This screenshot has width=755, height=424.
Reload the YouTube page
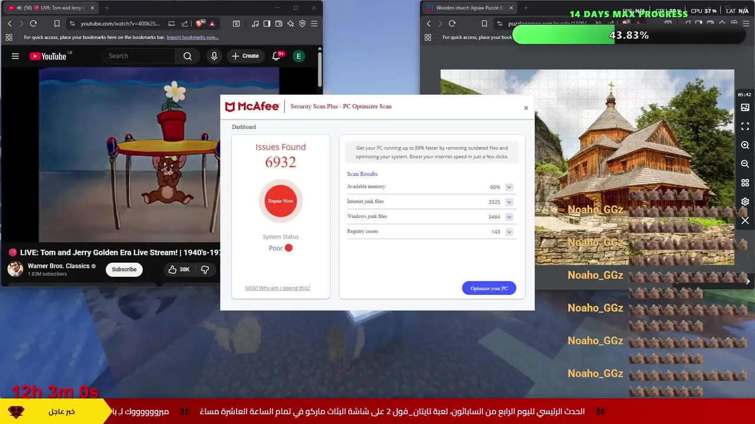tap(33, 24)
